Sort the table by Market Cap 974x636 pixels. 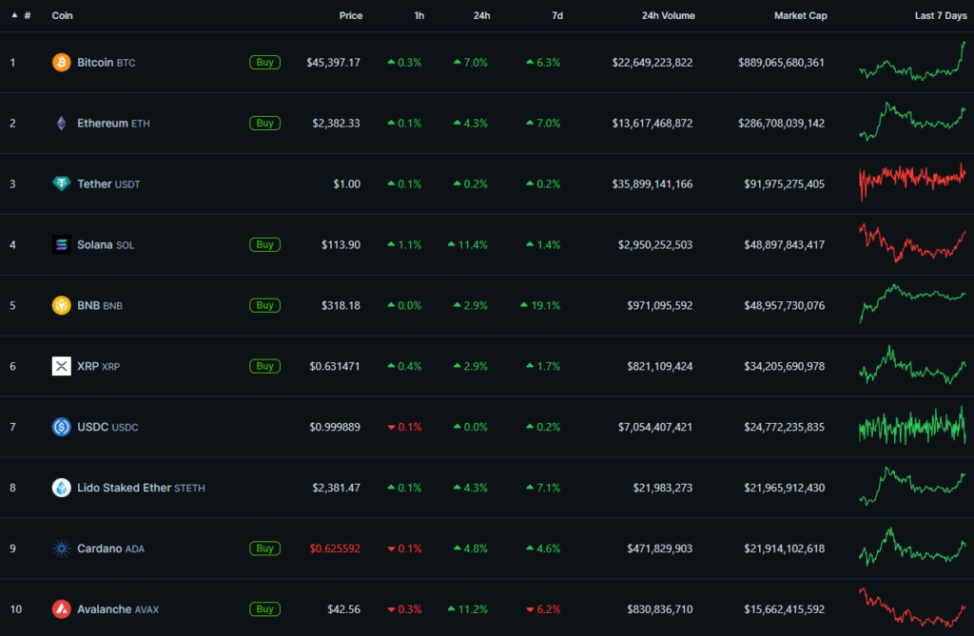[800, 15]
